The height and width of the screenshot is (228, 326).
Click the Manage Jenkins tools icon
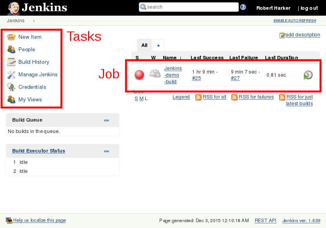pyautogui.click(x=11, y=74)
